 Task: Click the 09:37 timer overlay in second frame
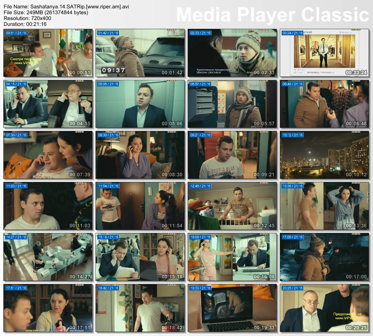(113, 70)
